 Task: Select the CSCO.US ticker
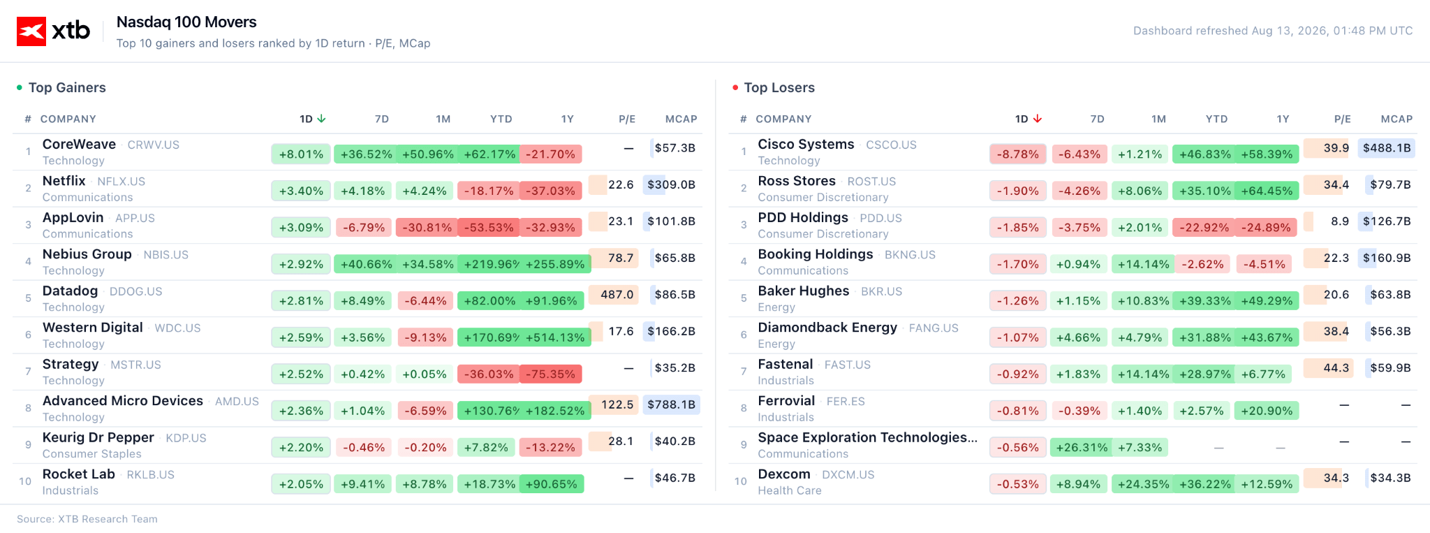point(892,145)
